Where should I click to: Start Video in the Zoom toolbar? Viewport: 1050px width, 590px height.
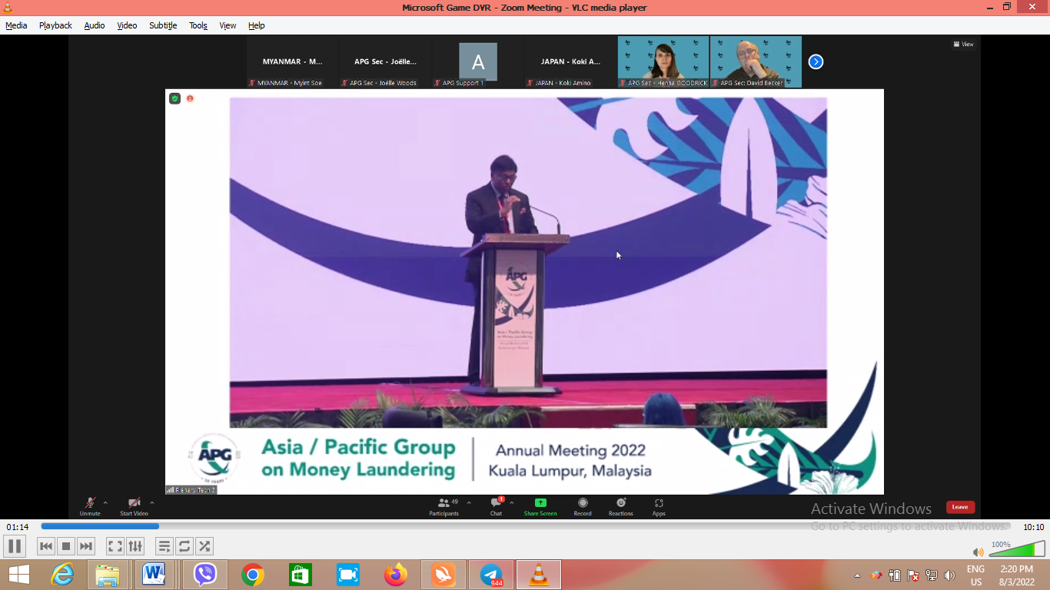coord(134,506)
